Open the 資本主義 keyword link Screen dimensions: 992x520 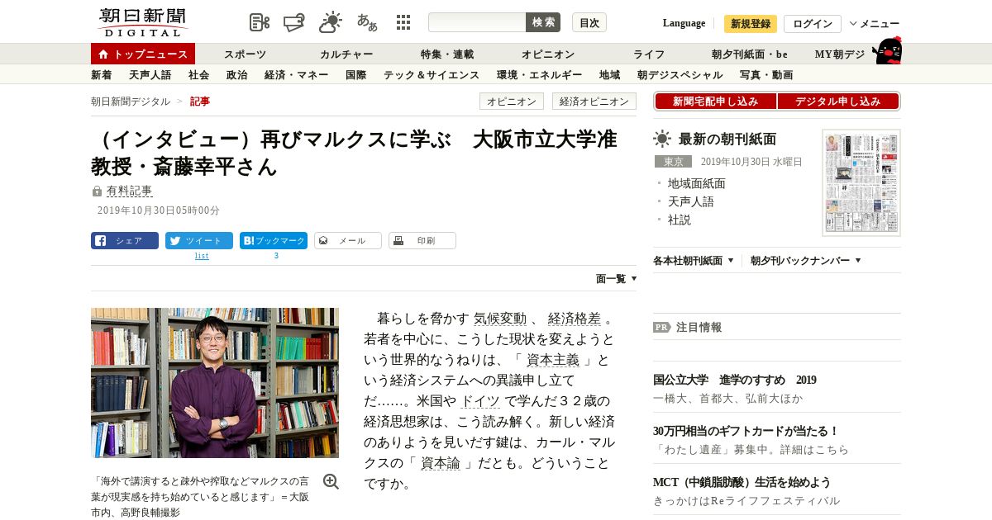click(x=553, y=360)
